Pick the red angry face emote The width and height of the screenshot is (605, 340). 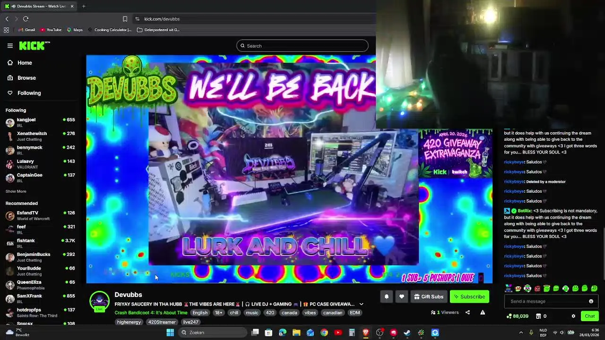(x=537, y=289)
